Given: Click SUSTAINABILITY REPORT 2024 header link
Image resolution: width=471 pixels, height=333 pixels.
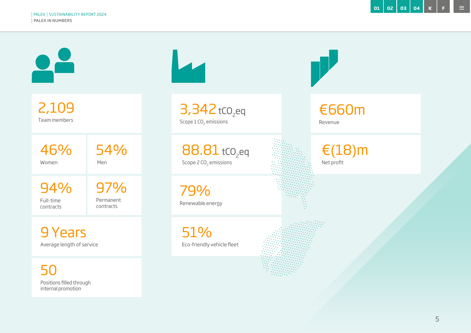Looking at the screenshot, I should click(x=78, y=14).
